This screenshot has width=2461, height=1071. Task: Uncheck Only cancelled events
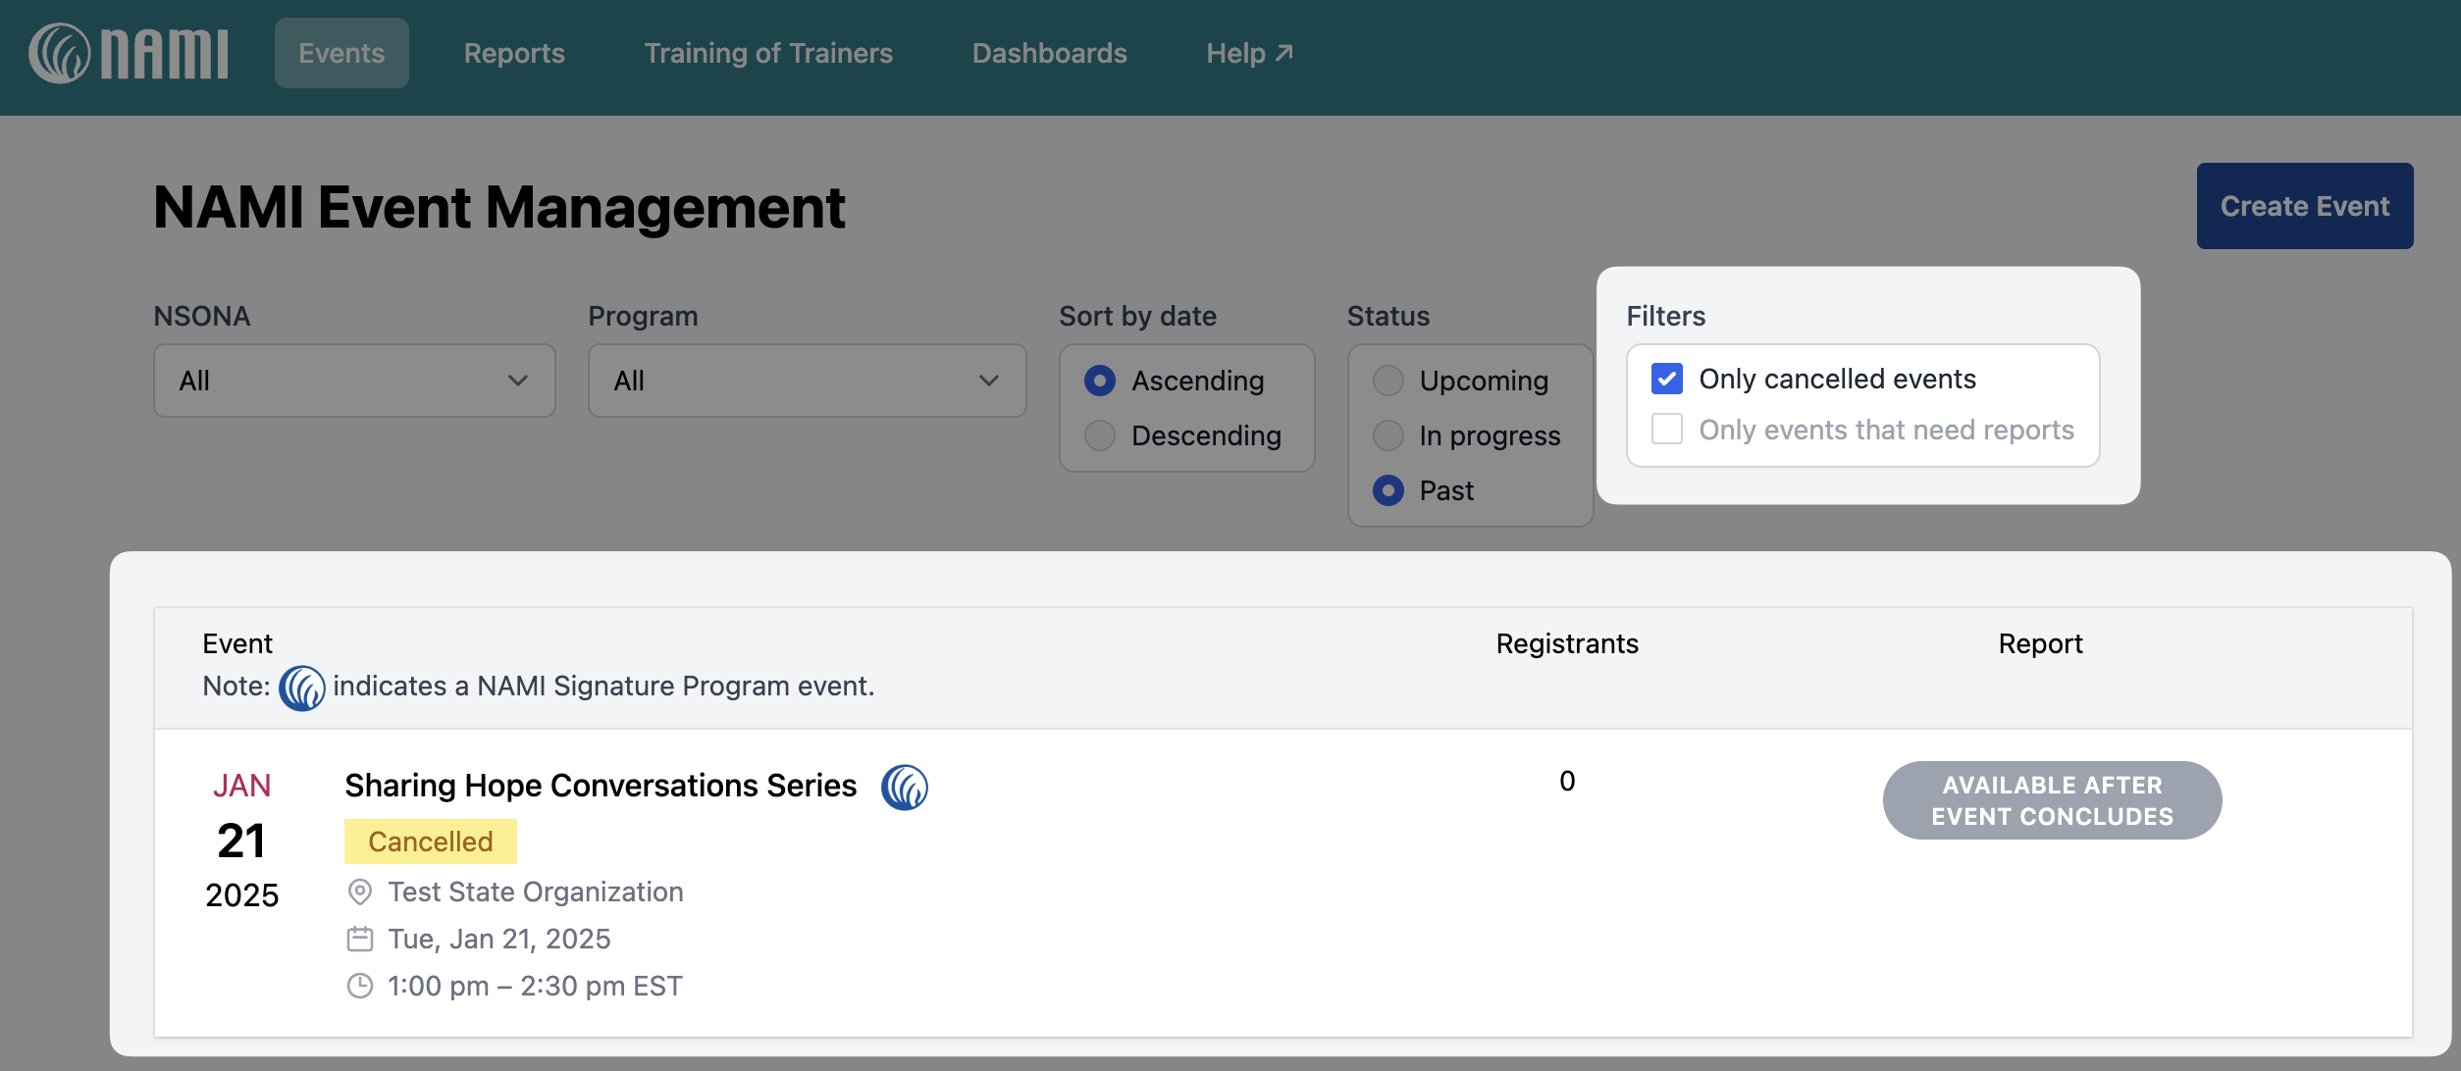[x=1666, y=379]
